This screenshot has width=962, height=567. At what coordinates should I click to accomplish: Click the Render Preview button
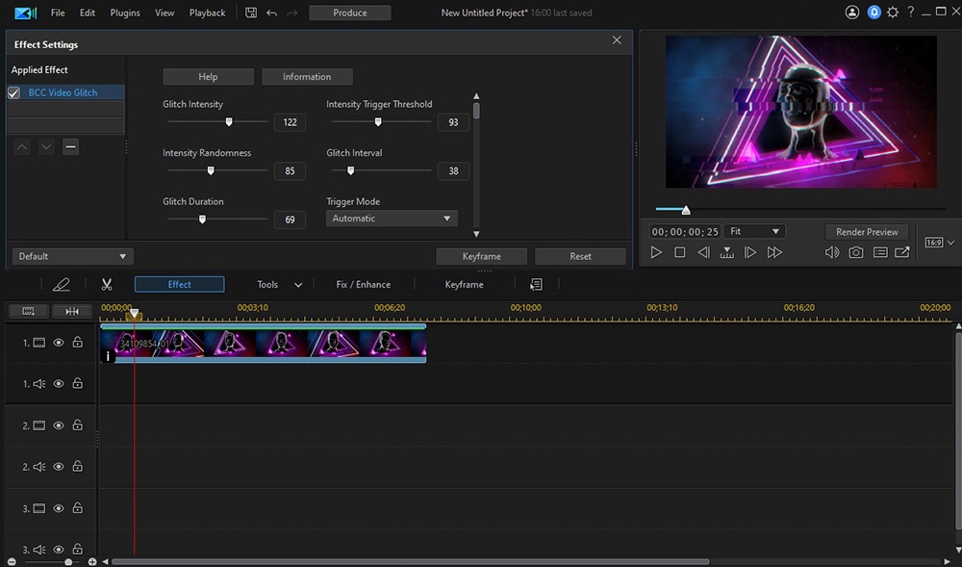coord(867,231)
